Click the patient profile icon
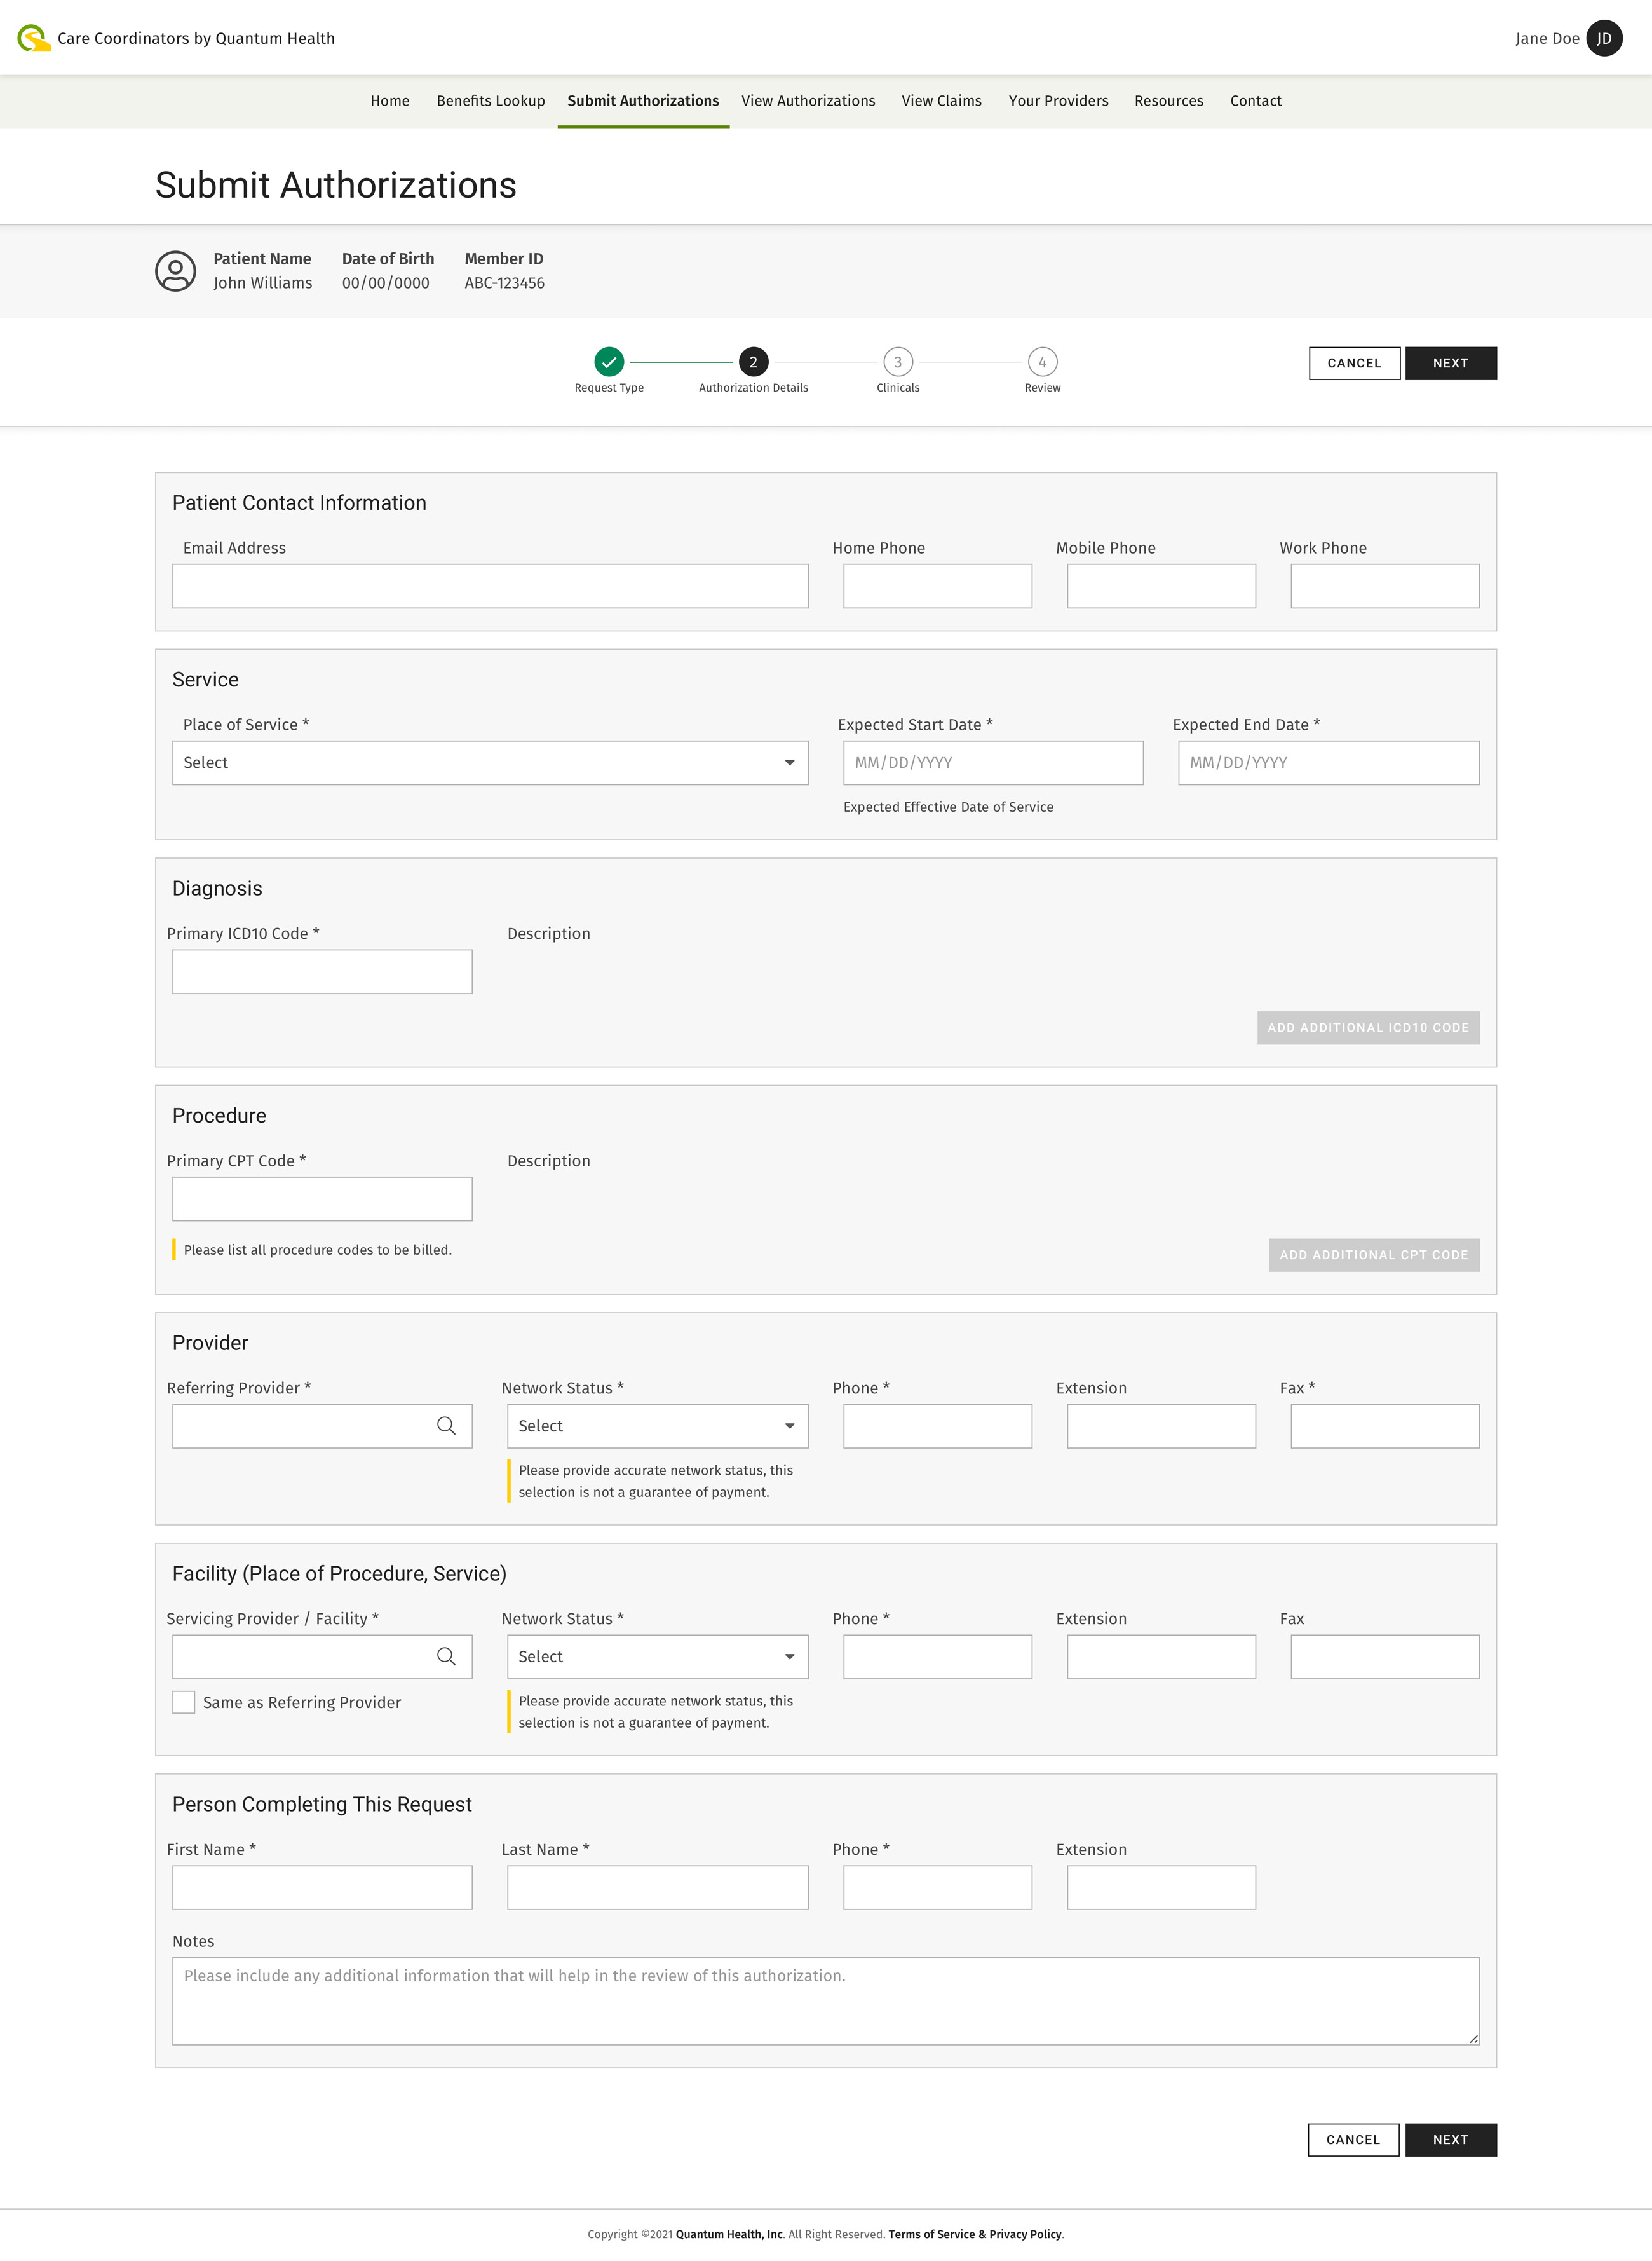This screenshot has width=1652, height=2261. [x=175, y=271]
